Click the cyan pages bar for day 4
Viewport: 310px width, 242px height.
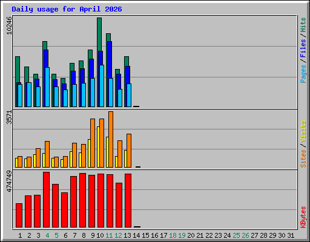coord(47,87)
